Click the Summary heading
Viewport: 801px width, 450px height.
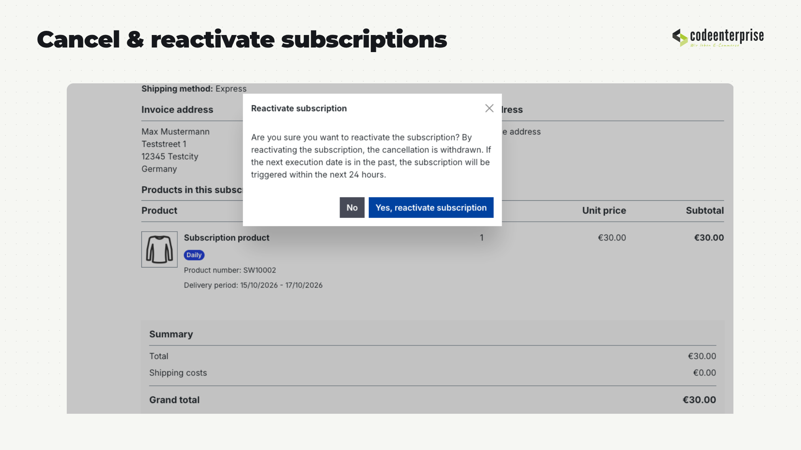[171, 334]
